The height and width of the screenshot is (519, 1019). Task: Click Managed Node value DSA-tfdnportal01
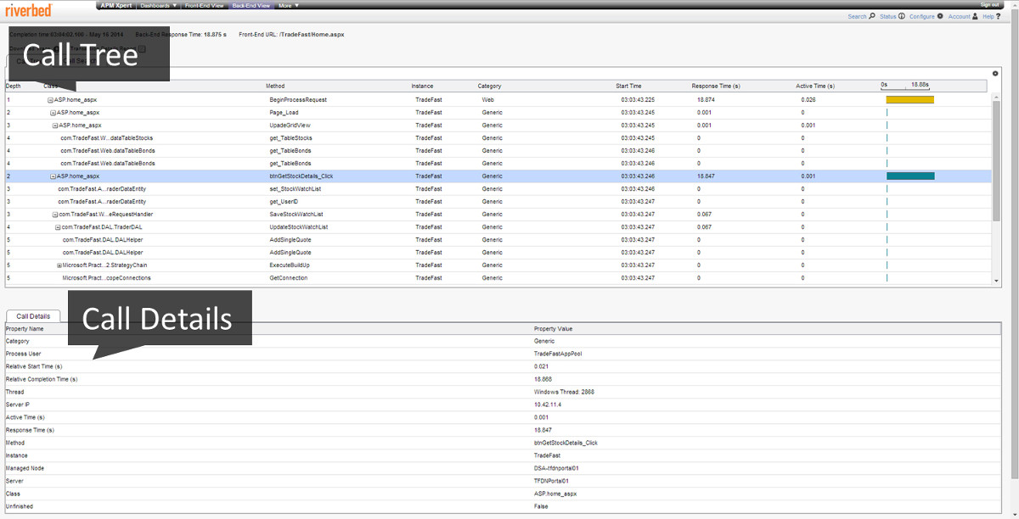(557, 468)
